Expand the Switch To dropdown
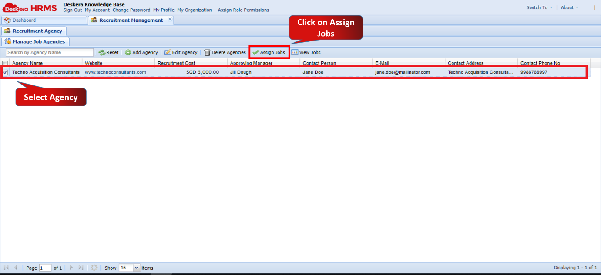Viewport: 601px width, 275px height. [x=539, y=7]
